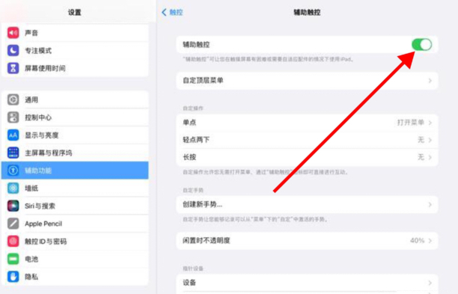The height and width of the screenshot is (294, 458).
Task: Select 专注模式 in settings sidebar
Action: 75,51
